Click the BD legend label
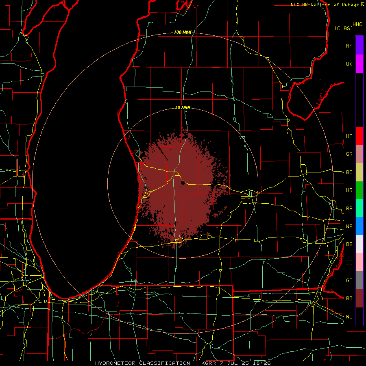366x366 pixels. point(349,172)
